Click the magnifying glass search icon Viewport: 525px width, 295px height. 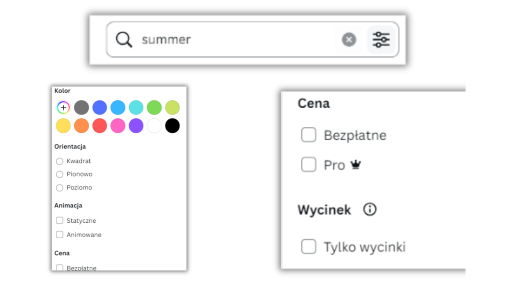click(x=124, y=39)
